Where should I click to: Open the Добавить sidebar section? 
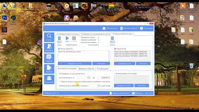tap(49, 48)
